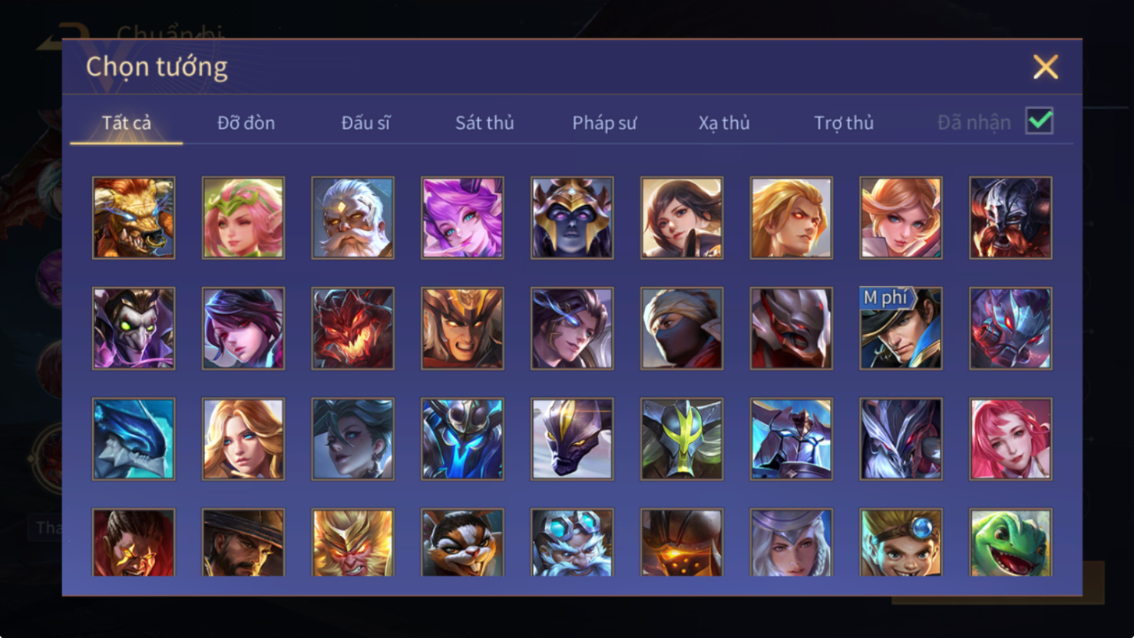Choose the white-bearded old man hero
Viewport: 1134px width, 638px height.
[353, 218]
